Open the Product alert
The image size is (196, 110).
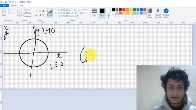pyautogui.click(x=166, y=13)
